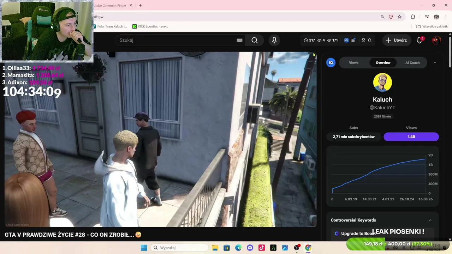Open the Chrome profile avatar
The height and width of the screenshot is (254, 452).
pyautogui.click(x=436, y=17)
